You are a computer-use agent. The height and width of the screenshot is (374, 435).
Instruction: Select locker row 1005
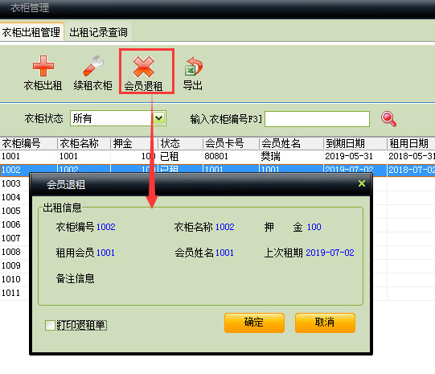(14, 211)
